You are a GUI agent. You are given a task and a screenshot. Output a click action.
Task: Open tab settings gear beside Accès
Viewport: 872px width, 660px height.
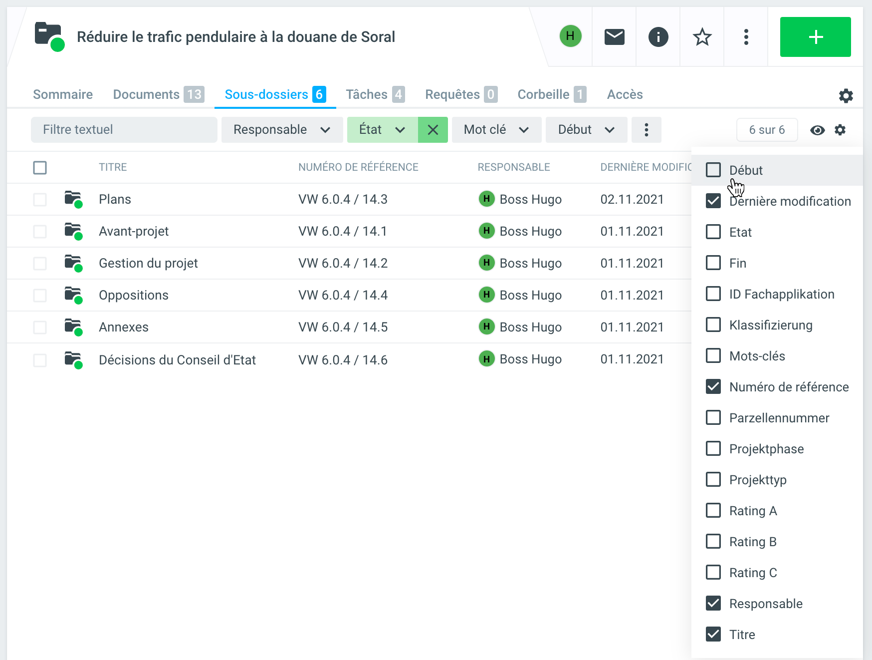(x=846, y=95)
